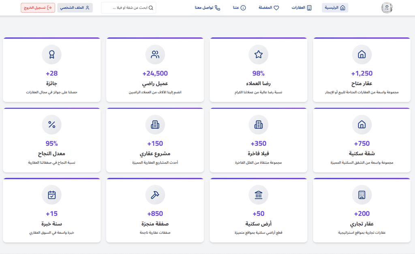The image size is (415, 254).
Task: Click the عقار تجاري heading
Action: tap(362, 224)
